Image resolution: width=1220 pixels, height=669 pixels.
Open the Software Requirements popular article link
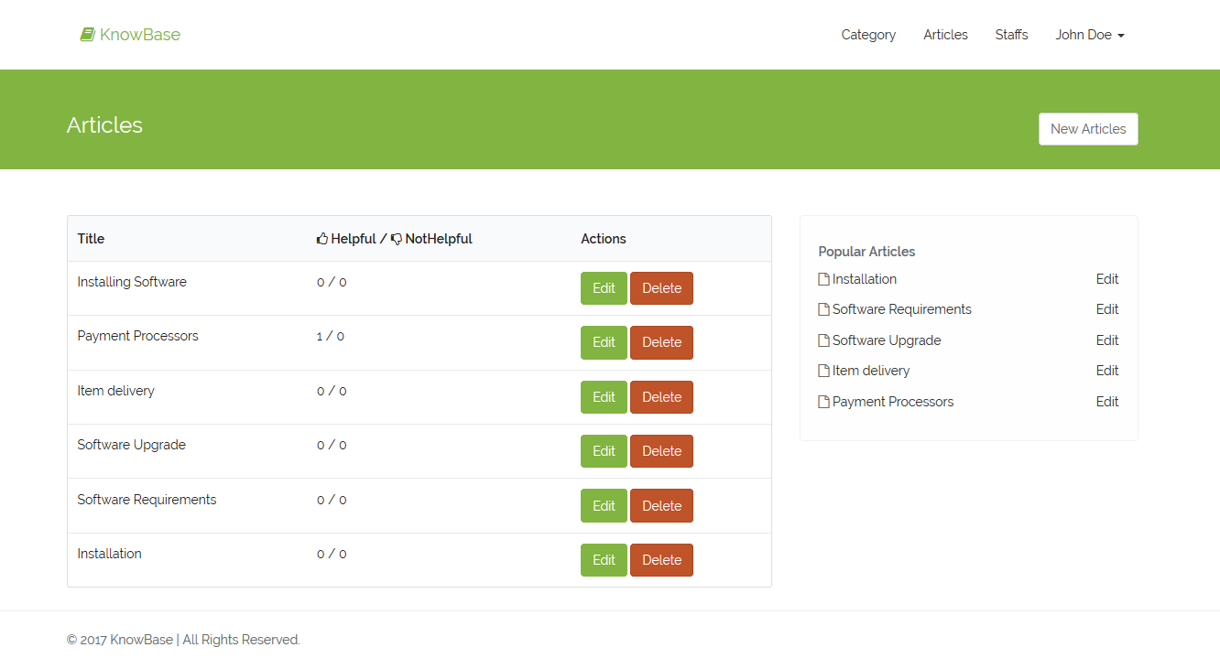click(901, 309)
